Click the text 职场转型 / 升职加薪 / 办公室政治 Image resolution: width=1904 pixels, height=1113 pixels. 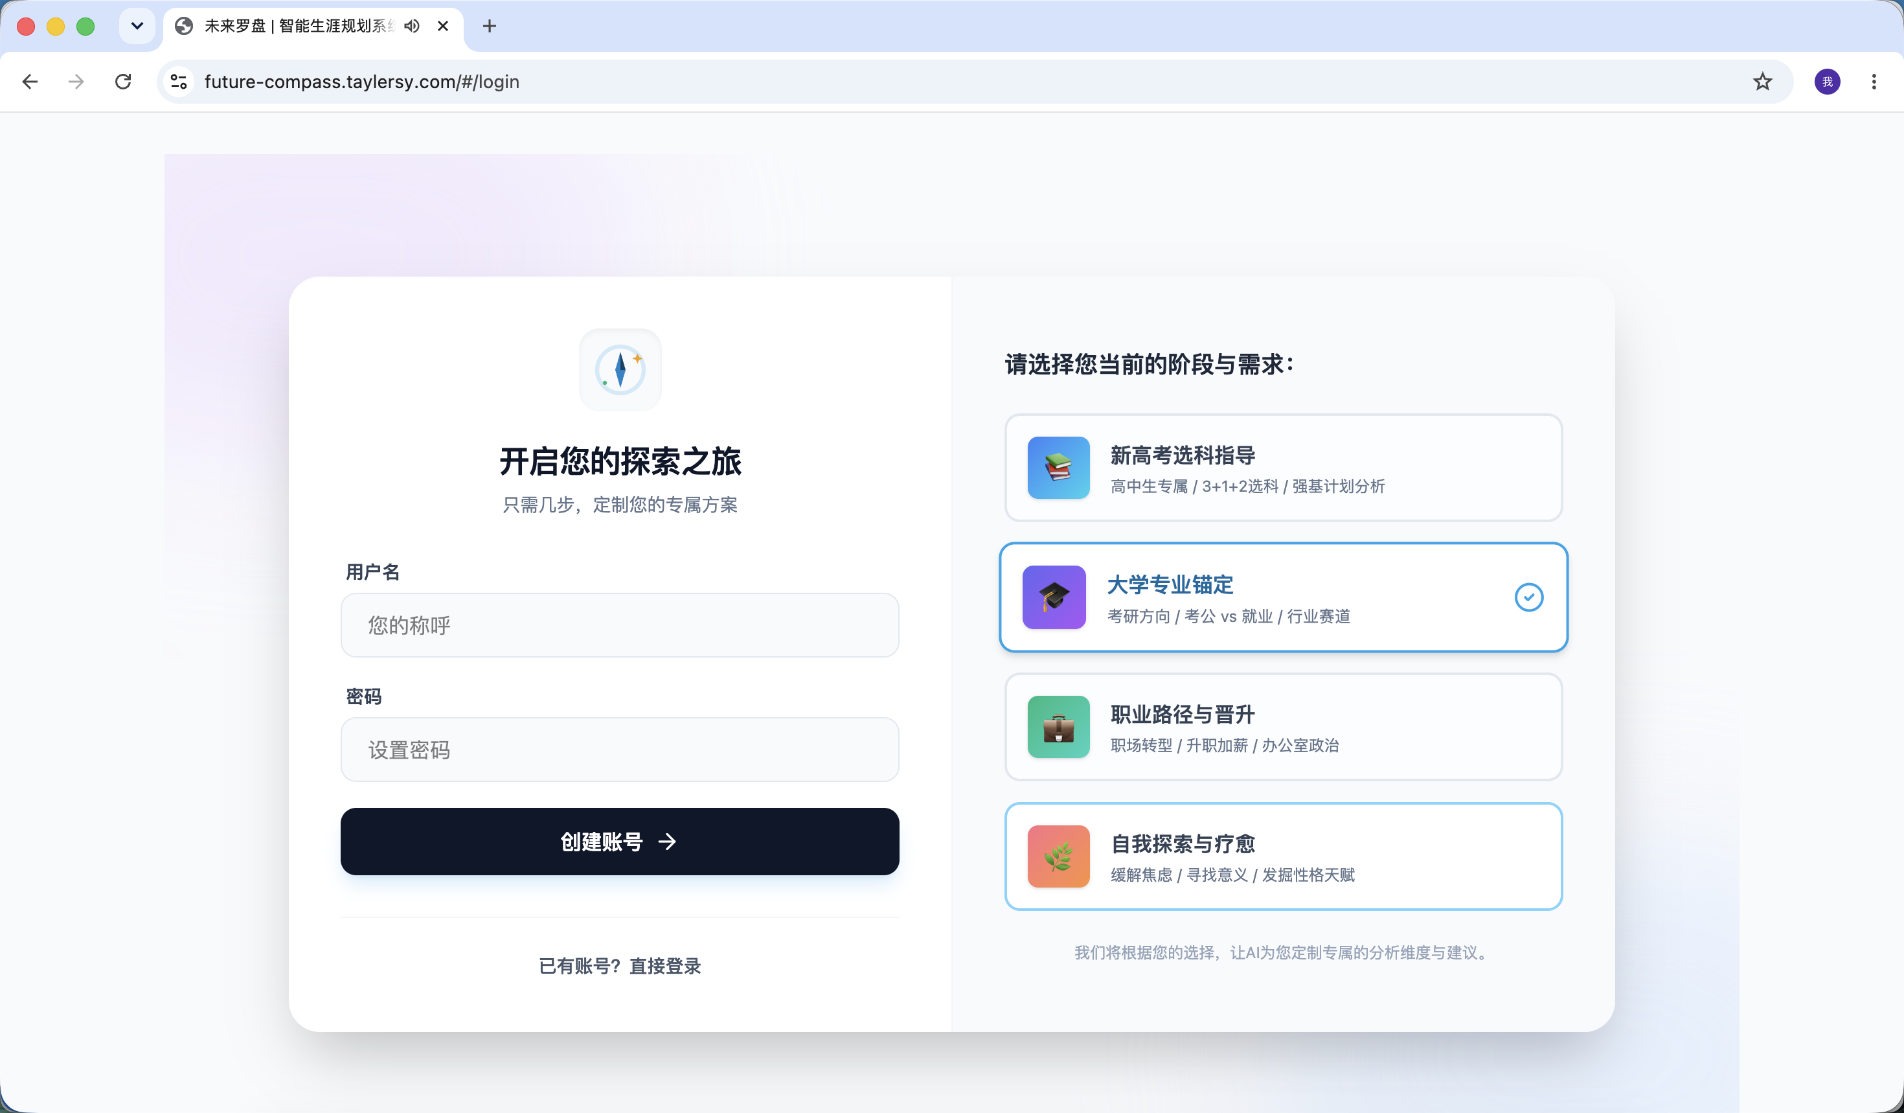point(1224,745)
